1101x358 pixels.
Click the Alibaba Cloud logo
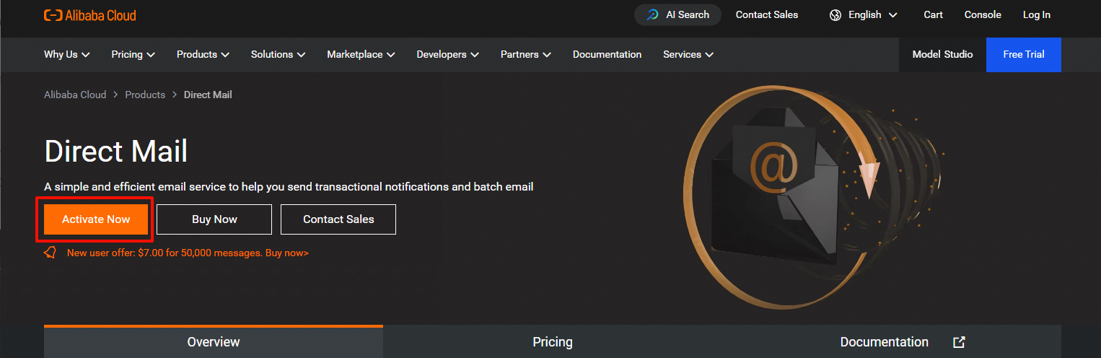[x=89, y=14]
